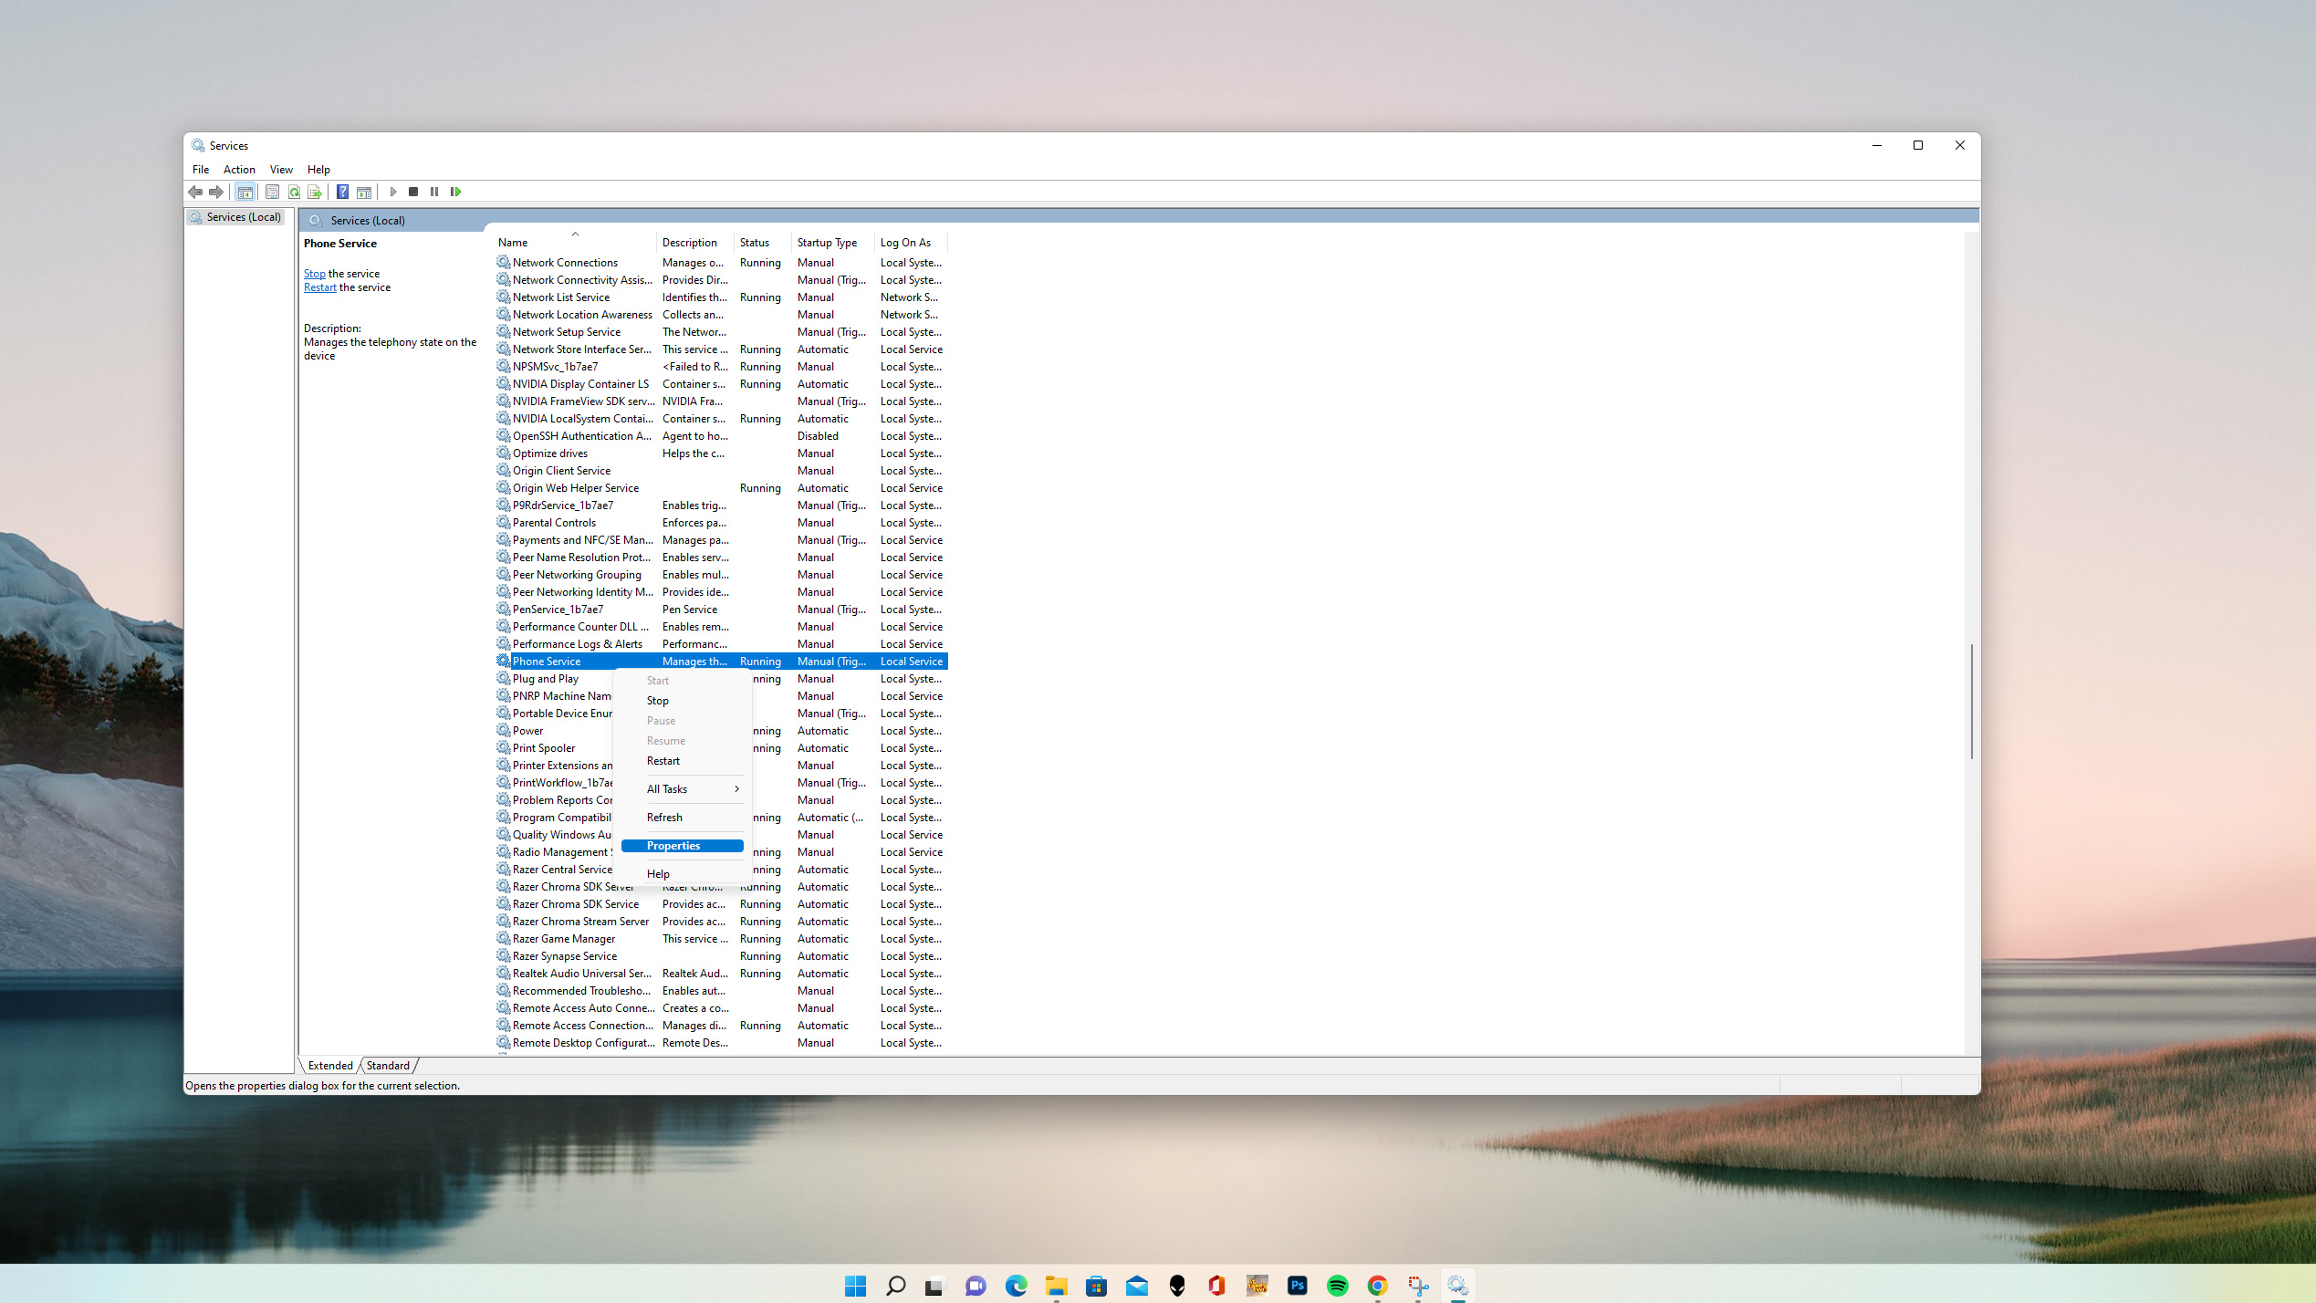Click the Export List toolbar icon

(314, 192)
